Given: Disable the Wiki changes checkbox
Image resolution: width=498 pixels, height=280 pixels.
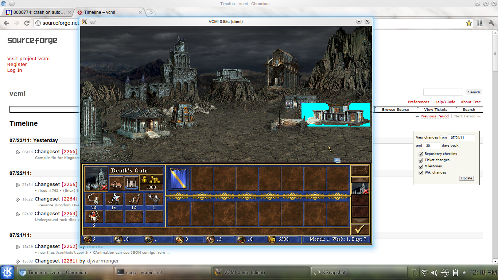Looking at the screenshot, I should tap(421, 172).
